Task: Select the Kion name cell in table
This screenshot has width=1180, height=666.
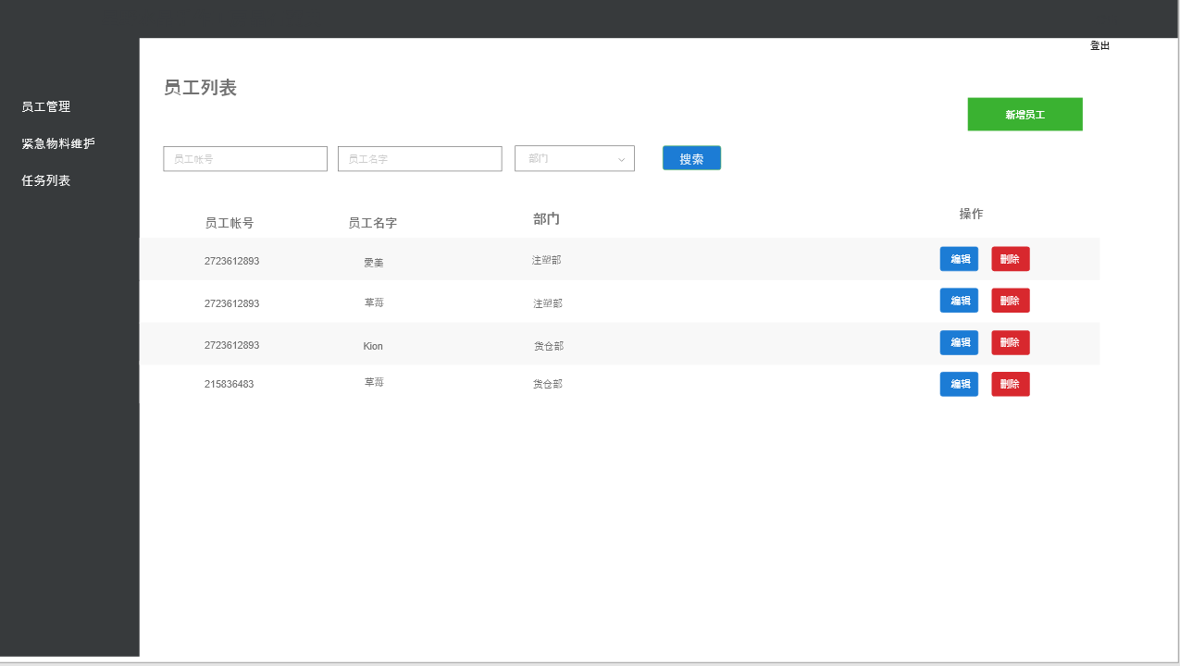Action: click(373, 346)
